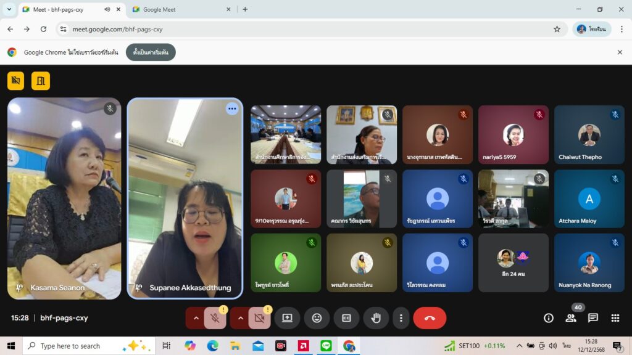Start presenting your screen
This screenshot has height=355, width=632.
point(287,318)
